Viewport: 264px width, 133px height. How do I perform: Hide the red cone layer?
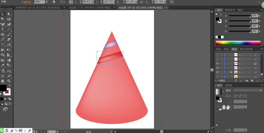(x=218, y=72)
